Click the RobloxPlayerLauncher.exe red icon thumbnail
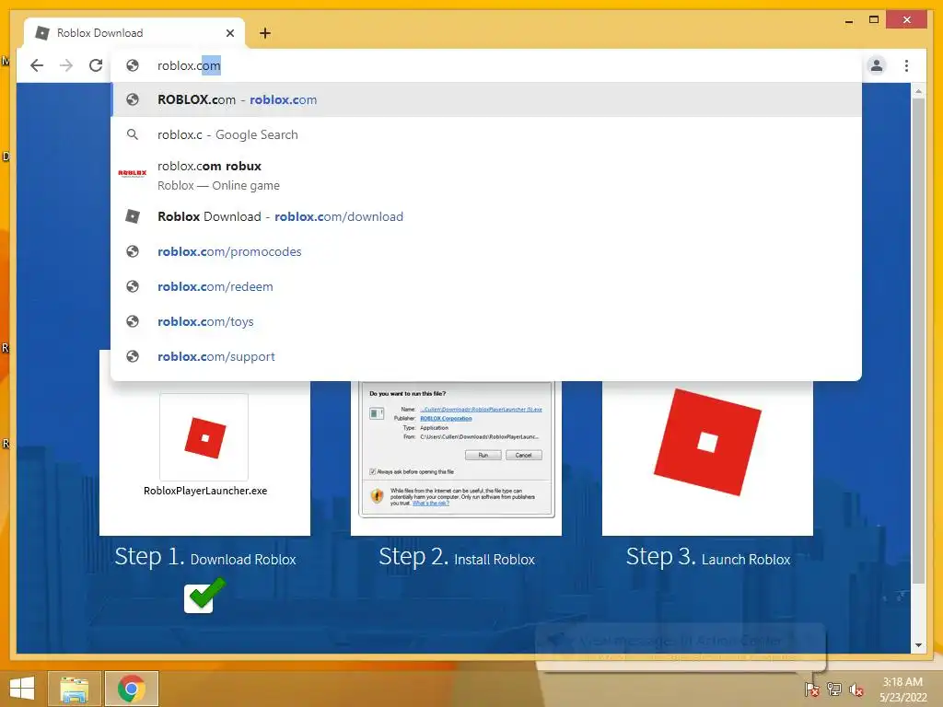943x707 pixels. click(204, 437)
